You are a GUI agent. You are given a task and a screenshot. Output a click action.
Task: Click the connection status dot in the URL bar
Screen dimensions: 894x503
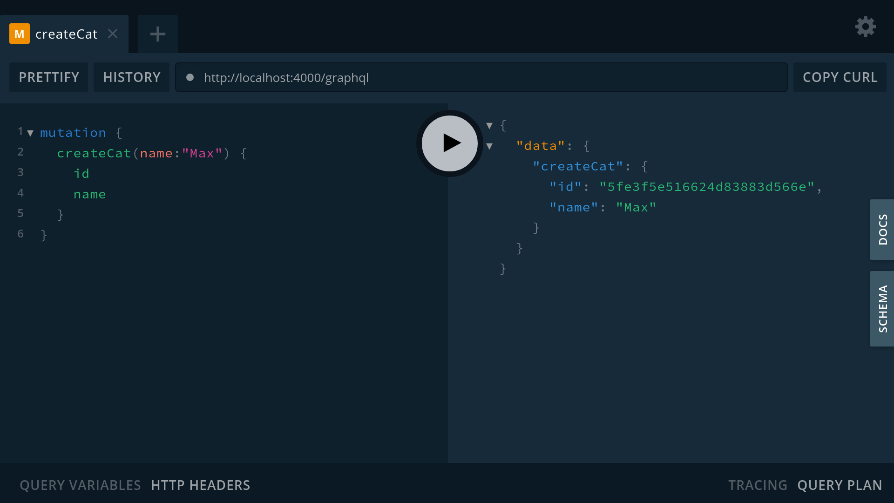190,78
